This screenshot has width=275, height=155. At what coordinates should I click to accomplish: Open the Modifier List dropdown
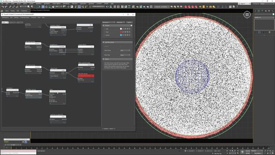tap(264, 17)
